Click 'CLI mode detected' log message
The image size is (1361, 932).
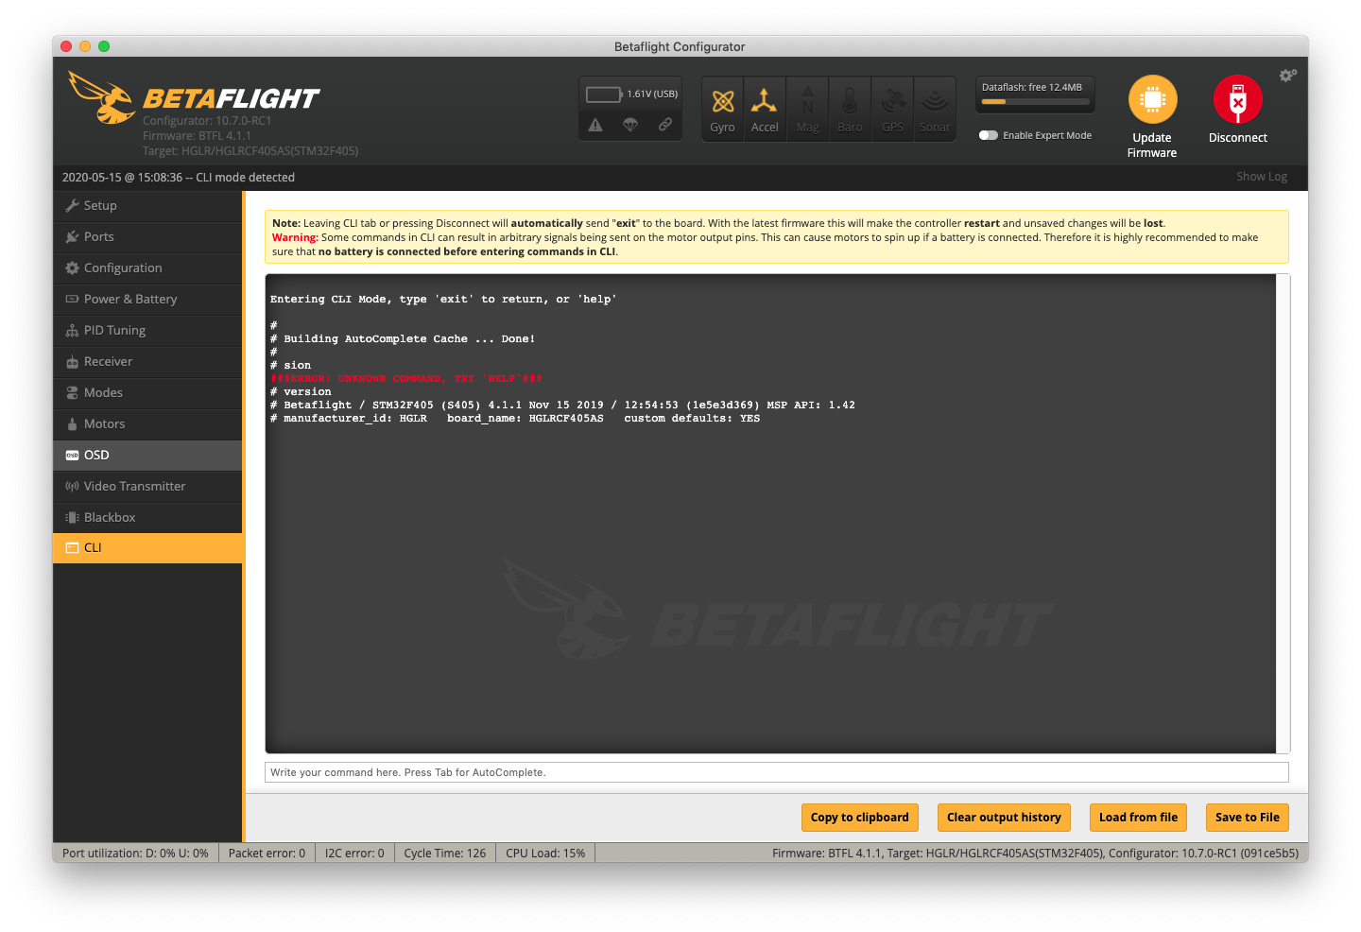pos(245,177)
